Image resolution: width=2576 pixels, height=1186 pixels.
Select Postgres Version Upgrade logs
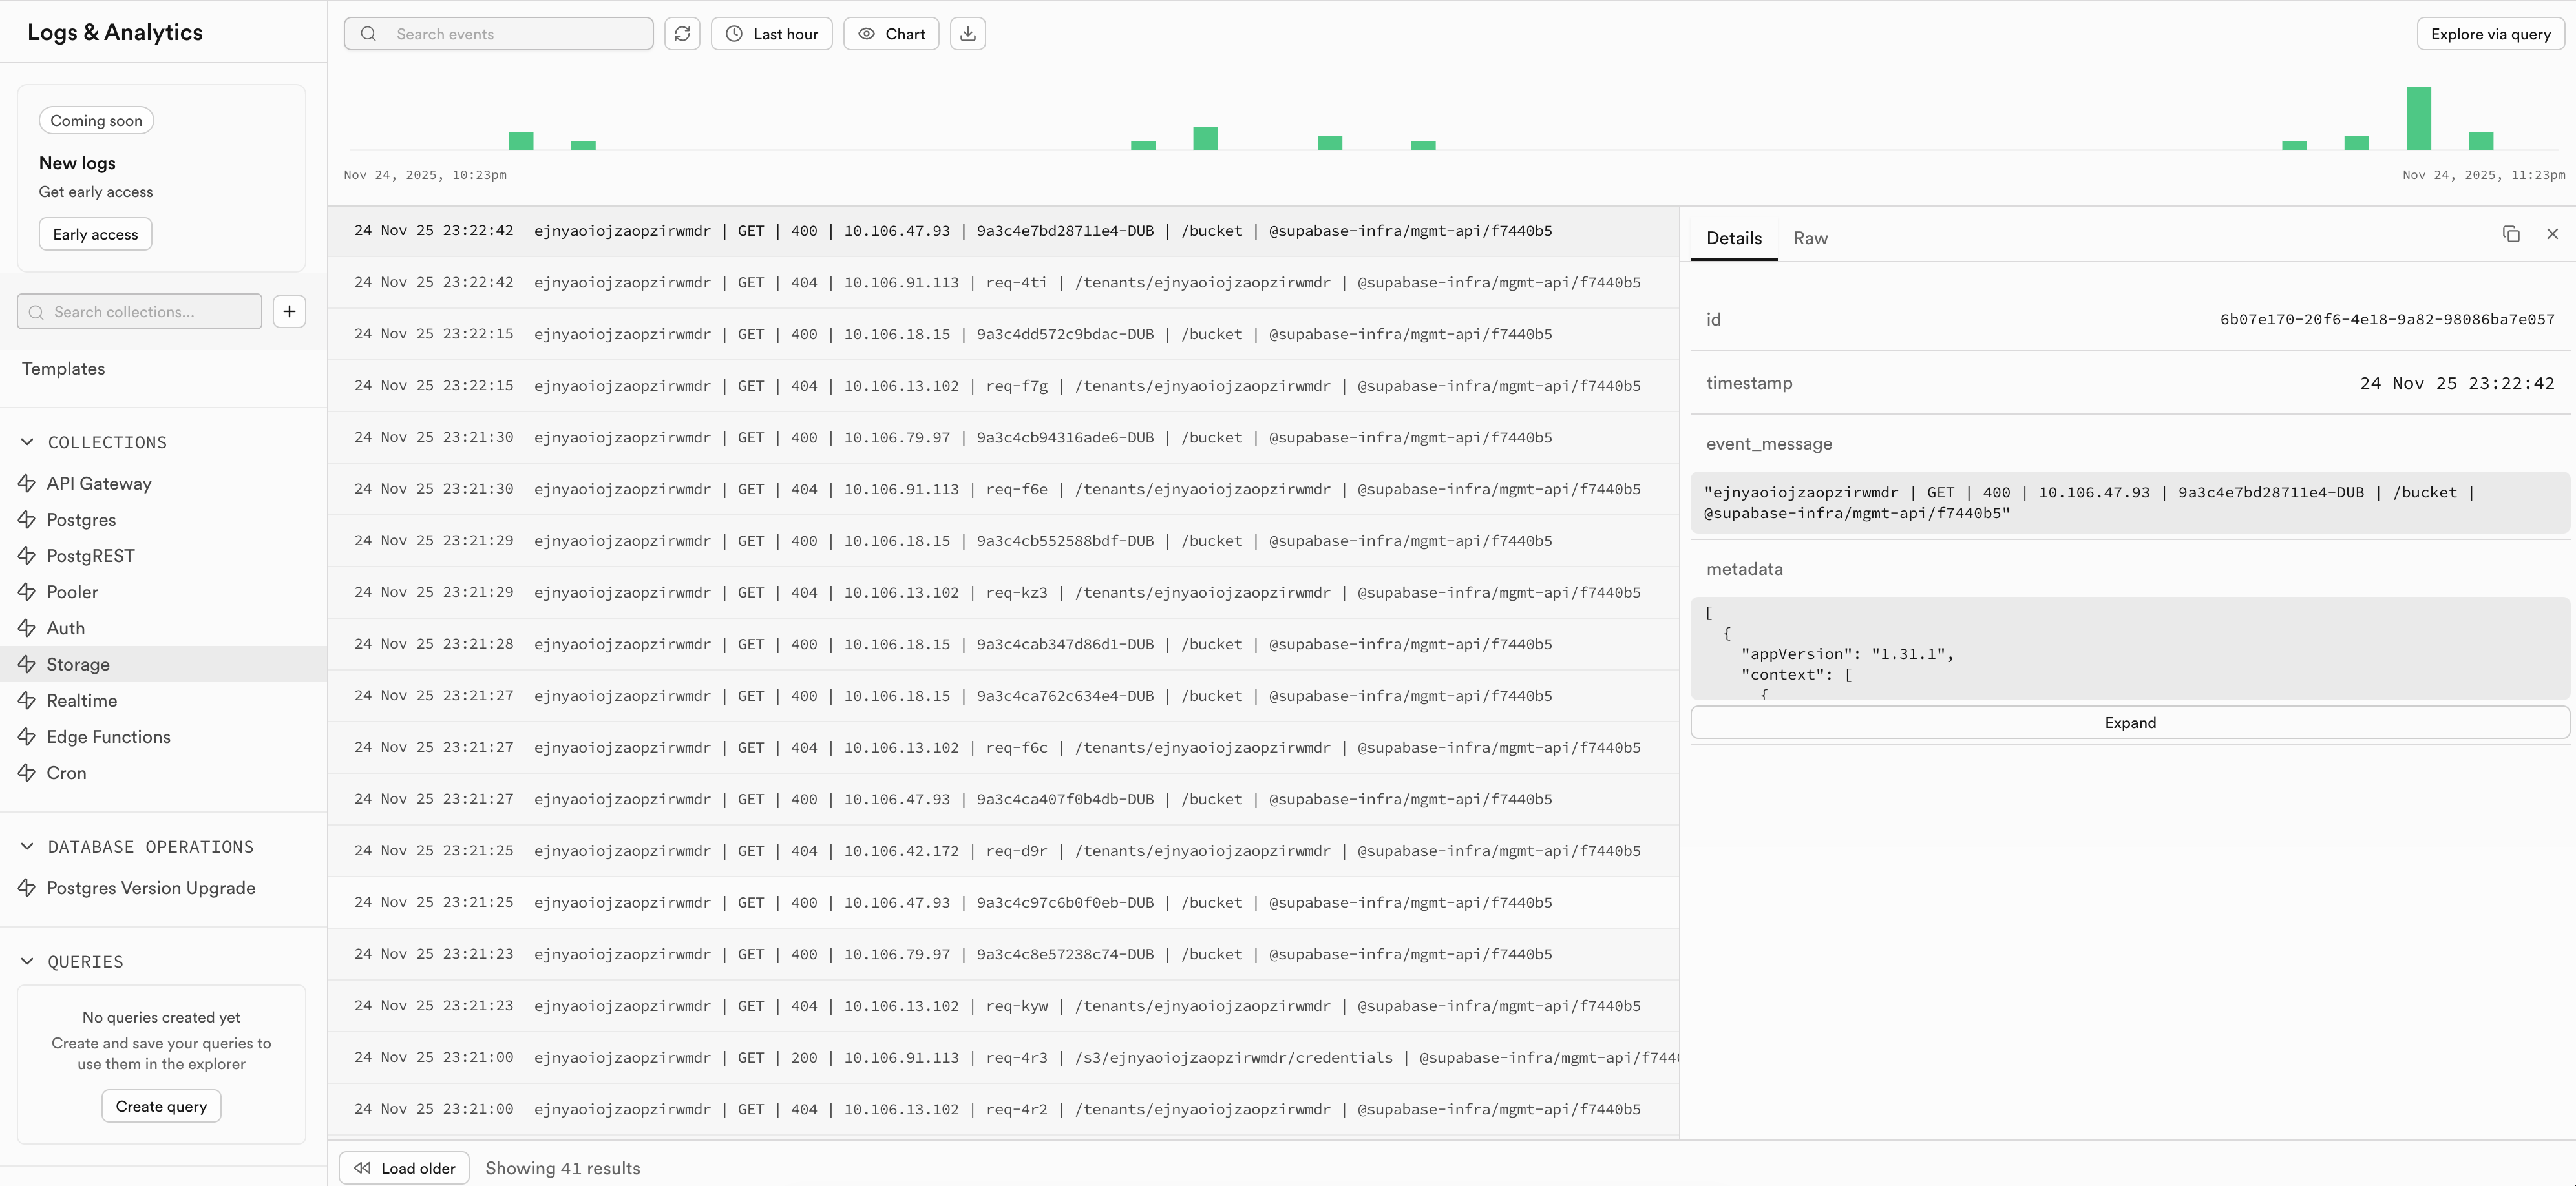[151, 888]
